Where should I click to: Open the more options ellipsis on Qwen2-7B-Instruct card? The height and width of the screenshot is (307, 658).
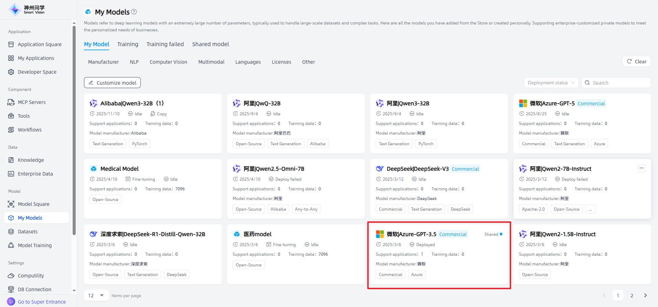tap(641, 168)
